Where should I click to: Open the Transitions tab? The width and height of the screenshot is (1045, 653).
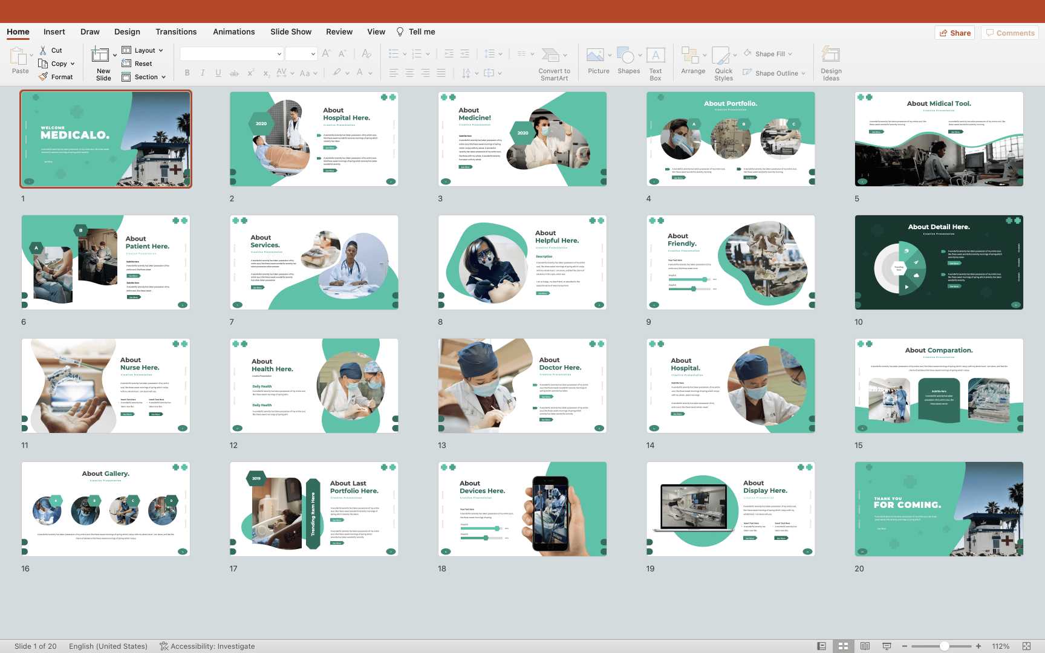(176, 31)
